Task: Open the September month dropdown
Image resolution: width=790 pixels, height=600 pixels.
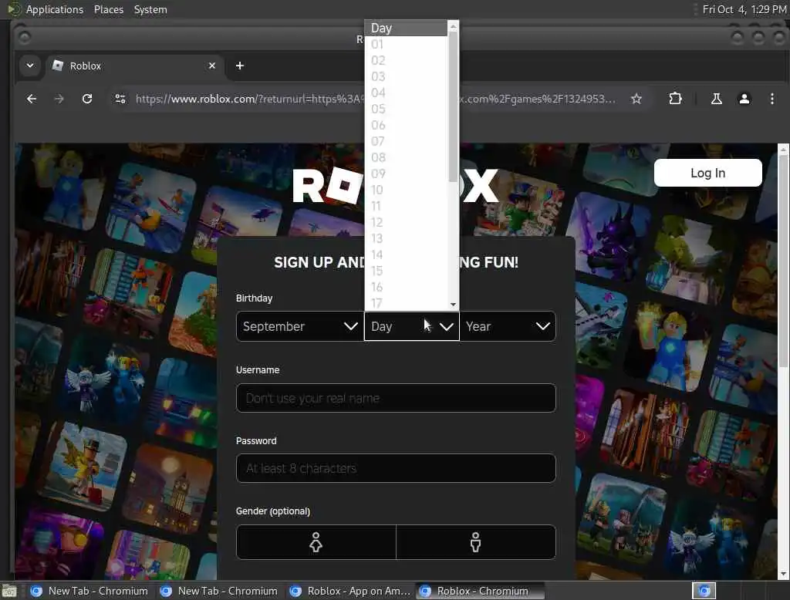Action: click(300, 326)
